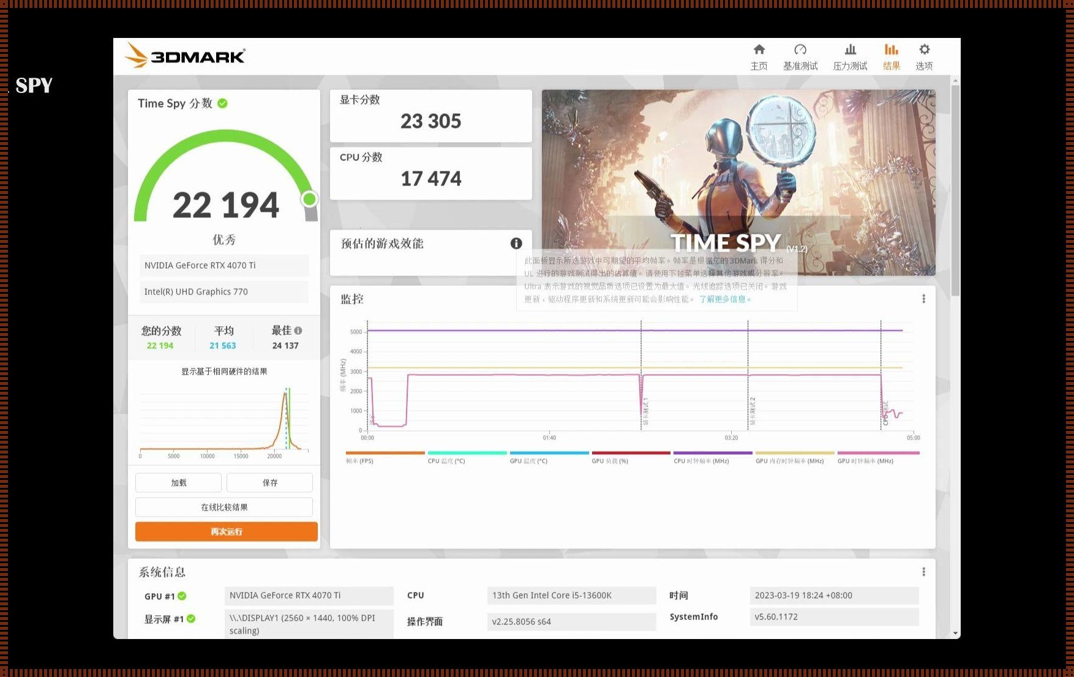The image size is (1074, 677).
Task: Click the 优秀 rating label
Action: [x=224, y=239]
